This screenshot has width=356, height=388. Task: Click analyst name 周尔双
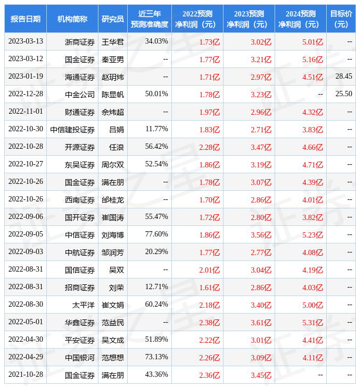tap(113, 165)
